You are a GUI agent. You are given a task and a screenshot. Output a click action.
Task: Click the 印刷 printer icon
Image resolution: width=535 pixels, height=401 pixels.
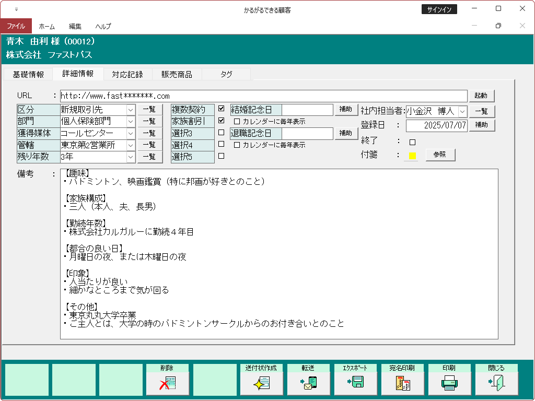pos(449,383)
